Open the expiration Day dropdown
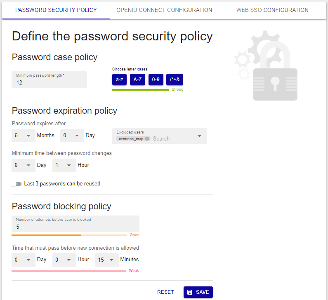The height and width of the screenshot is (300, 328). [x=72, y=136]
